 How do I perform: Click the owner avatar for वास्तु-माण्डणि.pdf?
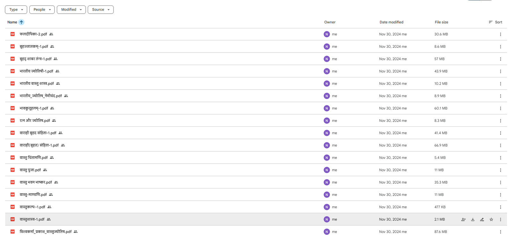326,195
